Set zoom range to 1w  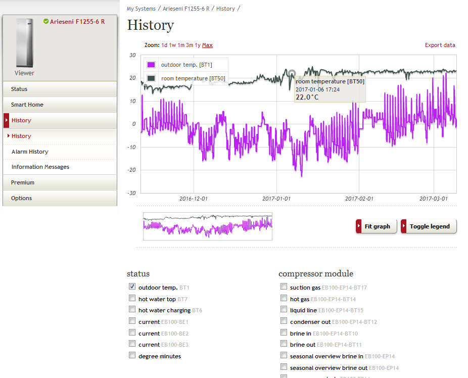[x=172, y=45]
